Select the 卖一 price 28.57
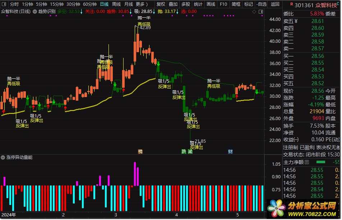Image resolution: width=342 pixels, height=220 pixels. [318, 48]
